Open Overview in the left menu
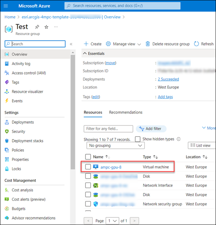 (x=36, y=54)
